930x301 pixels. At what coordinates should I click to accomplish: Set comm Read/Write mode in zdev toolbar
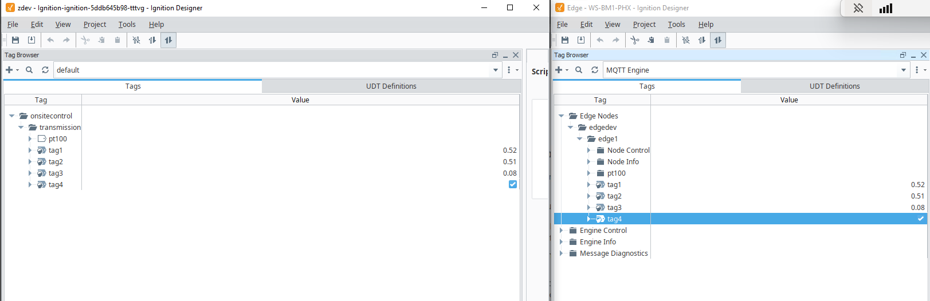(168, 40)
